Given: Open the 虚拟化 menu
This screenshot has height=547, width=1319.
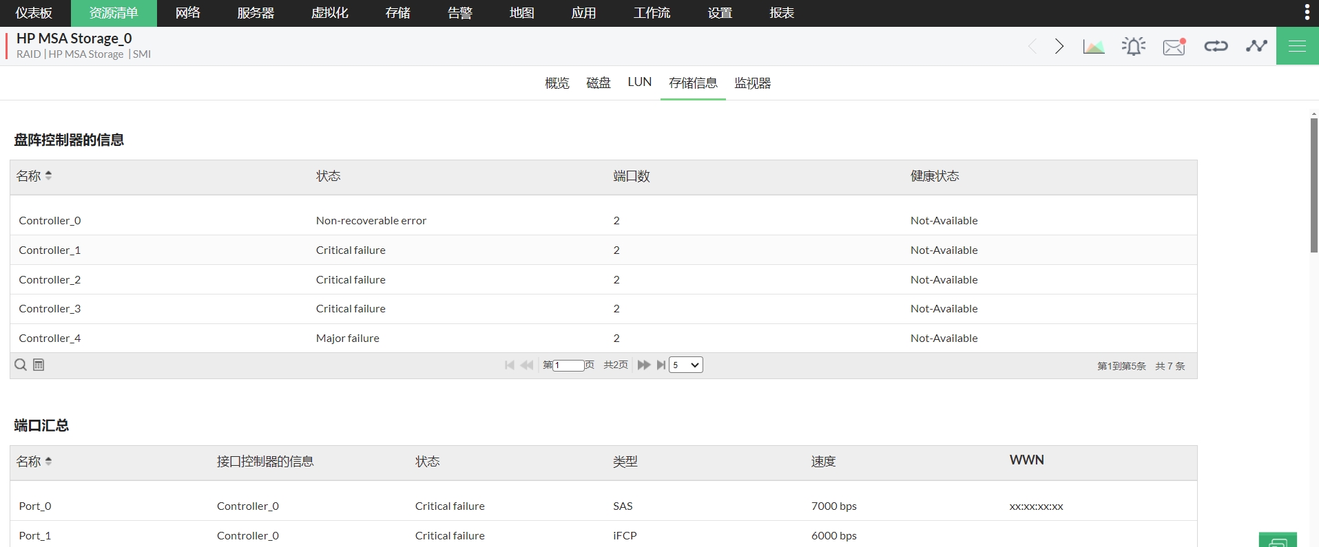Looking at the screenshot, I should [330, 13].
